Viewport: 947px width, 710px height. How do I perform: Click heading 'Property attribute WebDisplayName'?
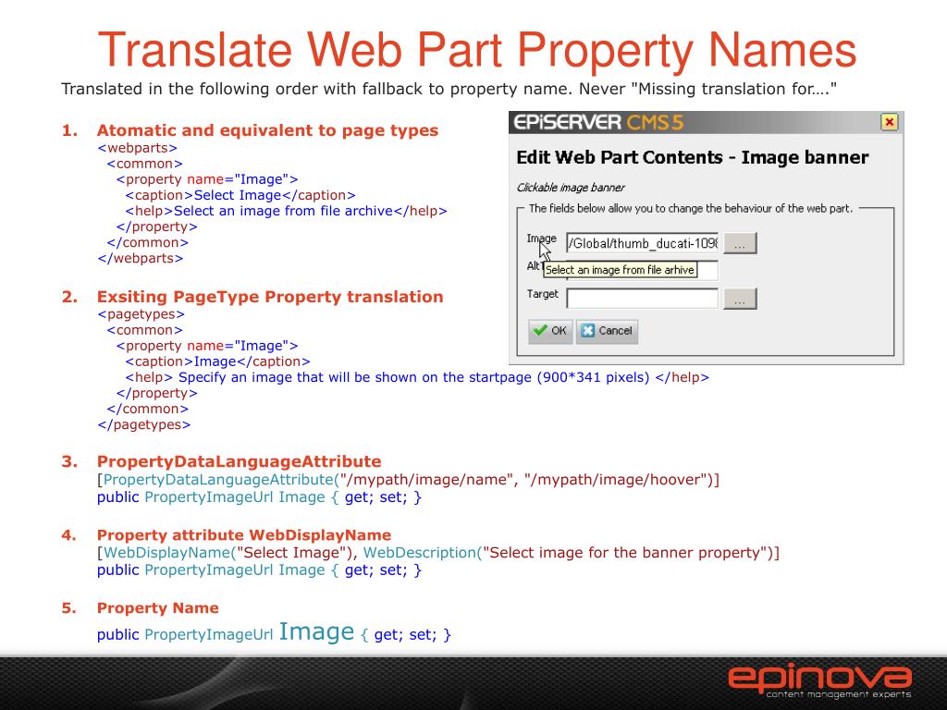coord(244,535)
